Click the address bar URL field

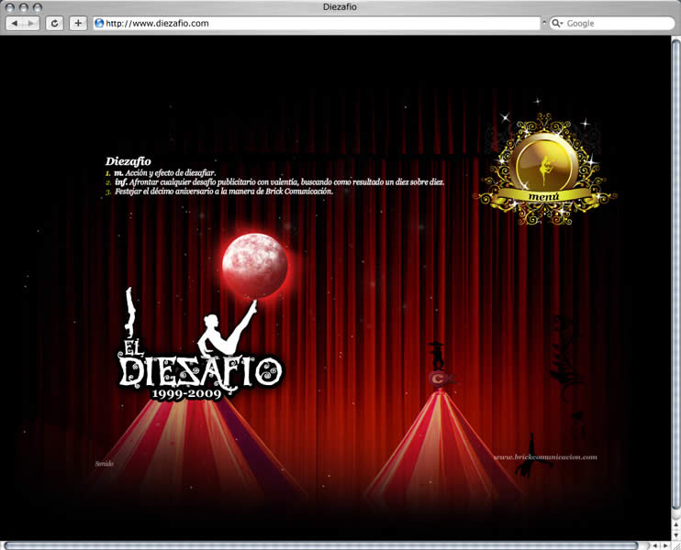tap(316, 24)
